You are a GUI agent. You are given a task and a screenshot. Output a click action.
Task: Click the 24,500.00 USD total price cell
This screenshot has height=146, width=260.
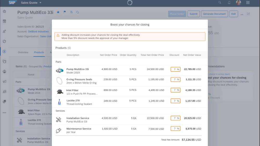coord(155,69)
